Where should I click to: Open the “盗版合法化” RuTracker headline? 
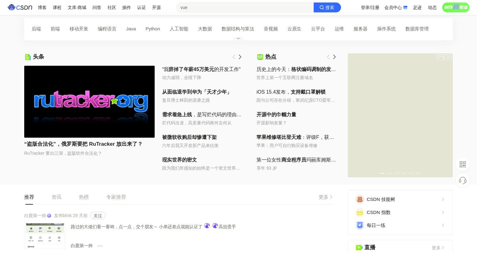[x=83, y=144]
